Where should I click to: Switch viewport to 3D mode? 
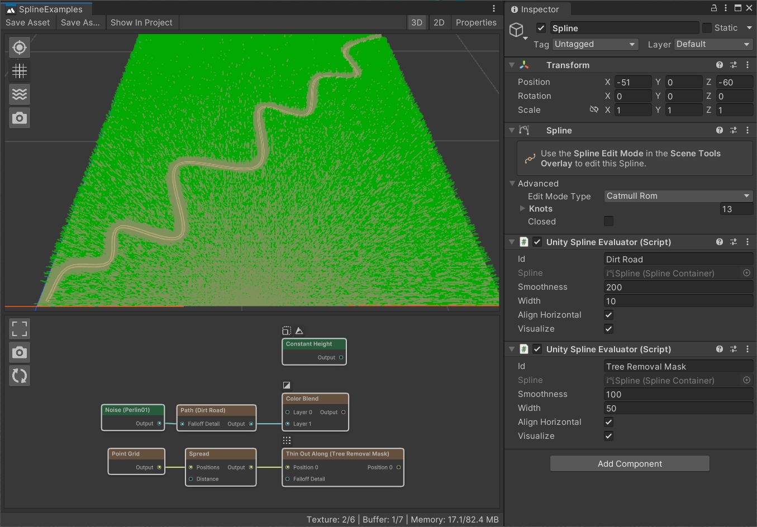[x=417, y=22]
